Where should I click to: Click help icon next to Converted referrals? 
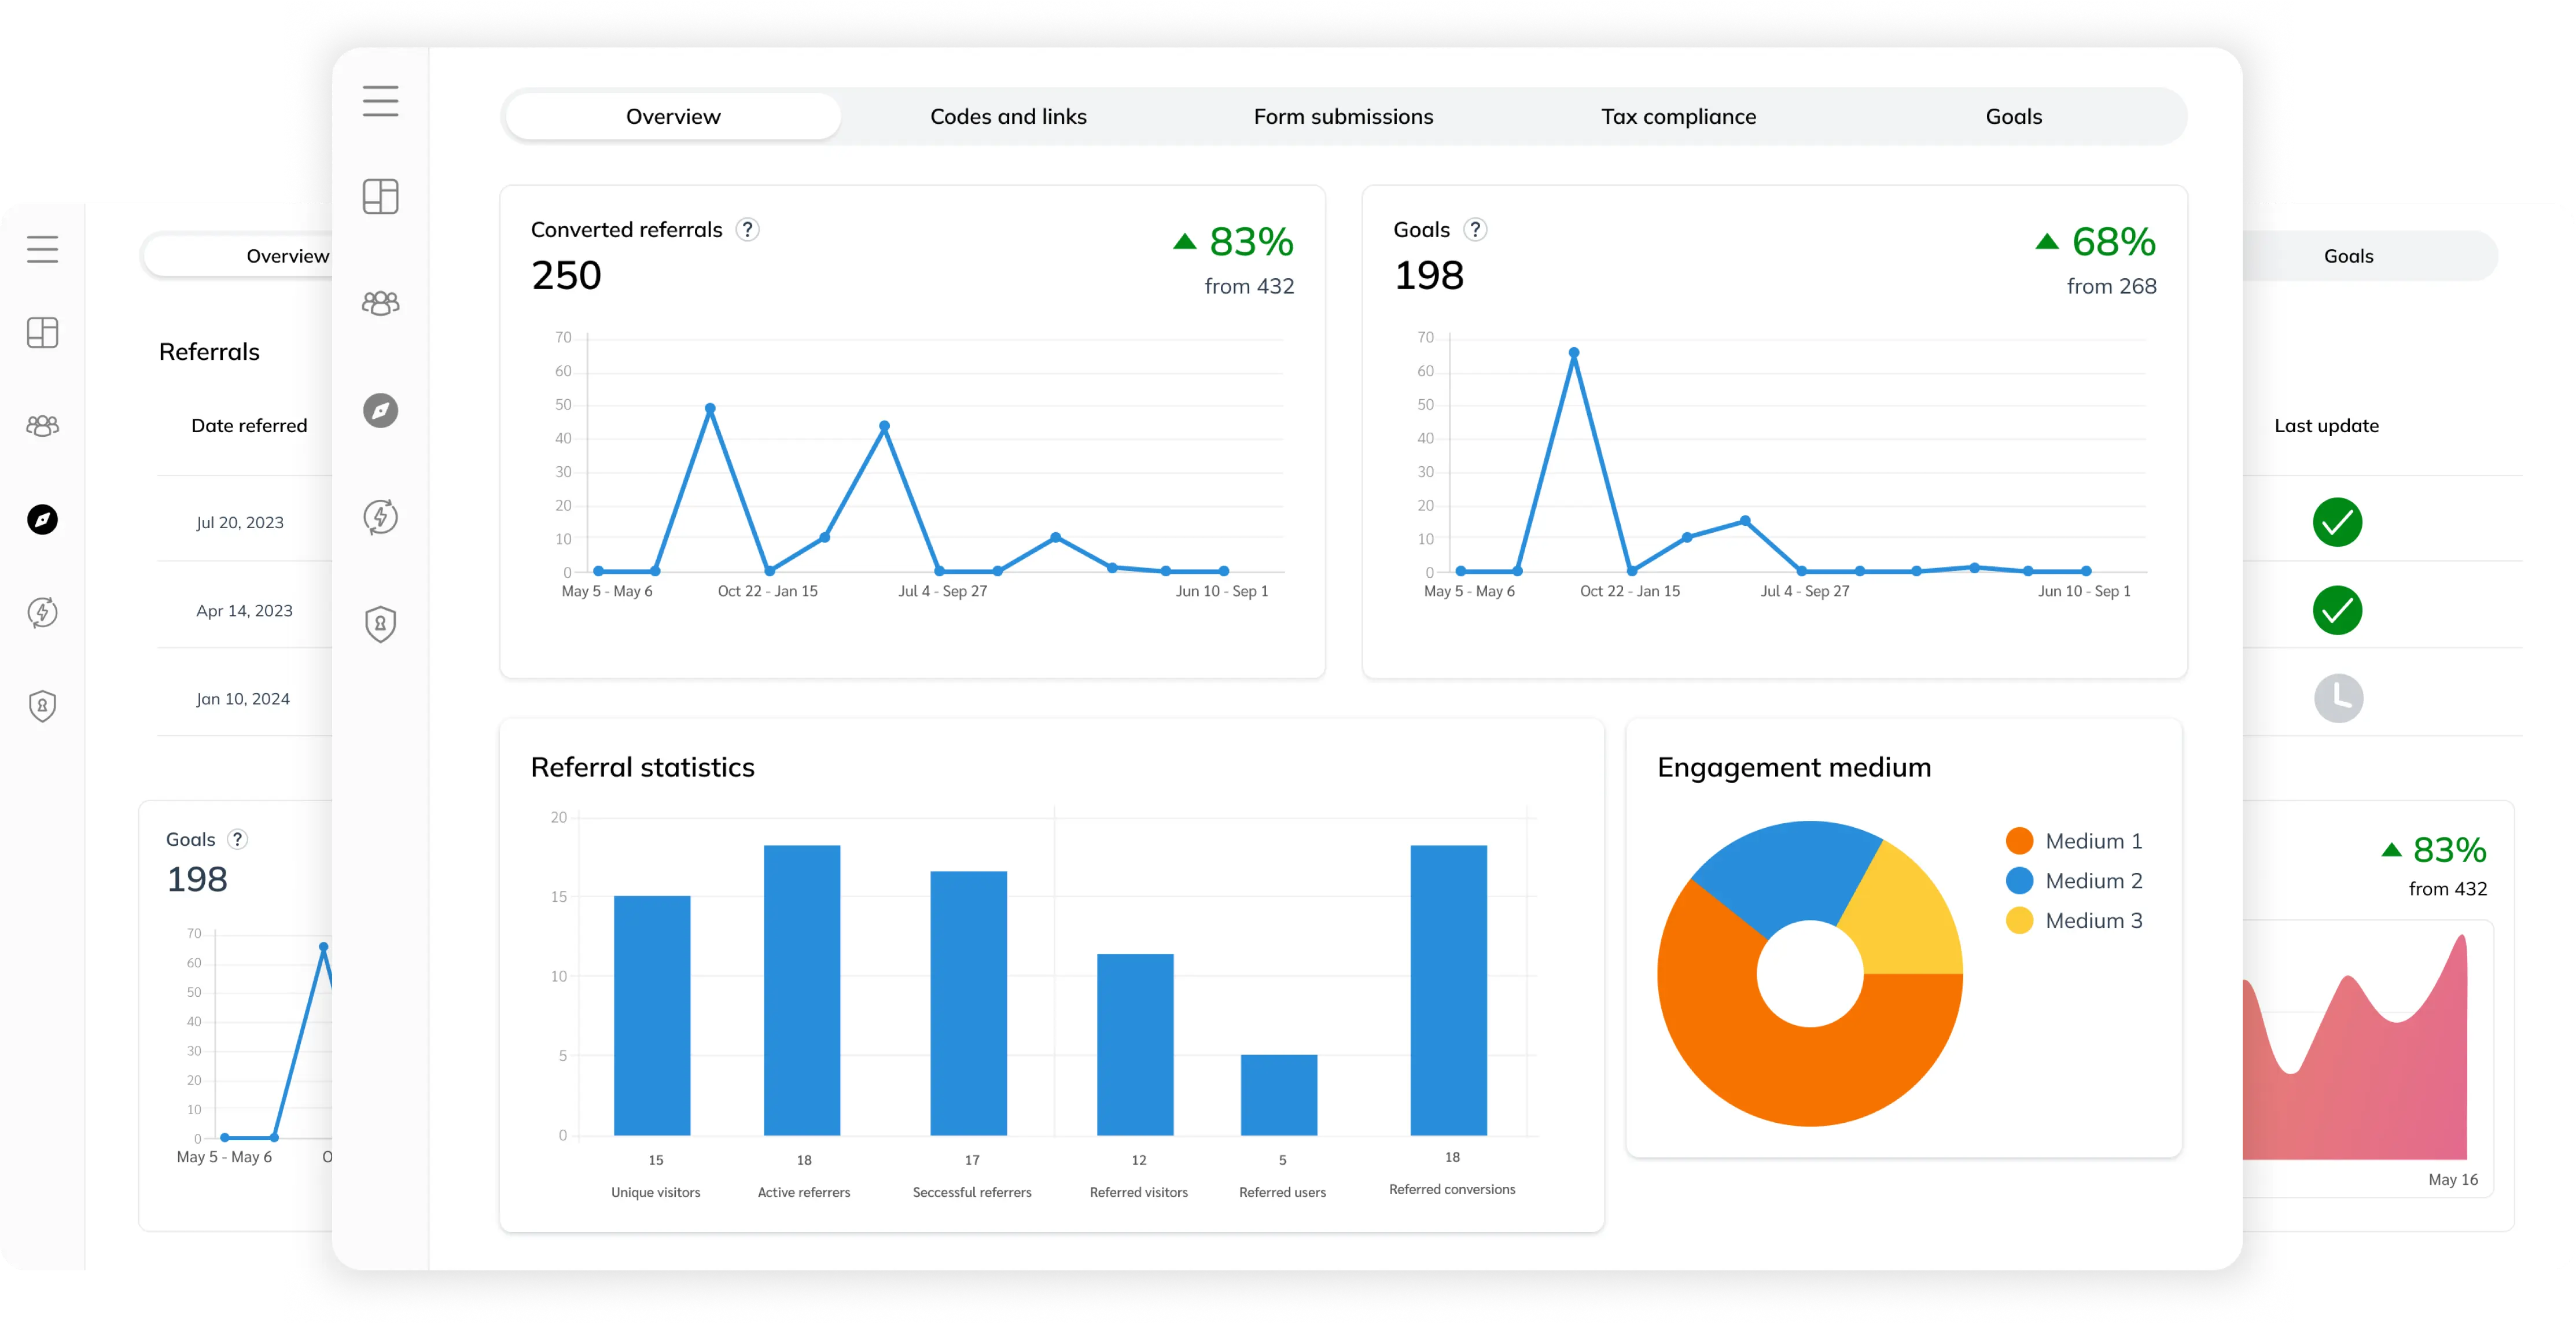(747, 230)
